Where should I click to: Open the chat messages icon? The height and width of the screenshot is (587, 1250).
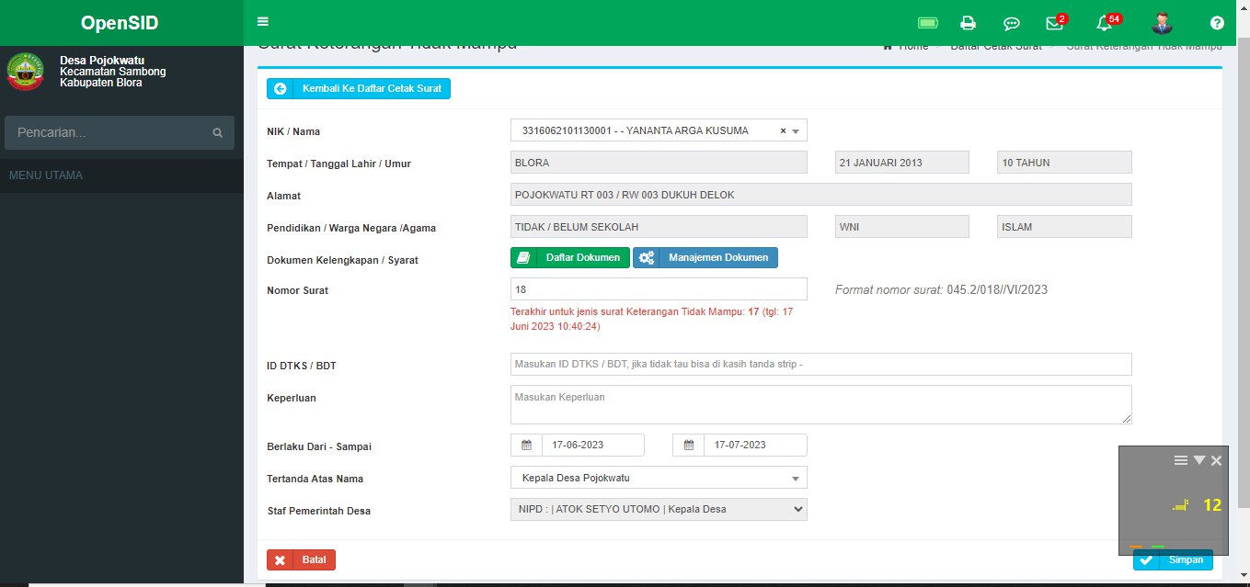click(x=1012, y=22)
